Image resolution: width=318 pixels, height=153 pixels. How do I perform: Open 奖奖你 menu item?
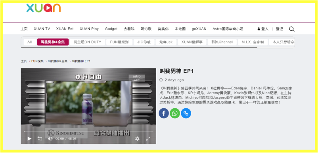point(163,29)
